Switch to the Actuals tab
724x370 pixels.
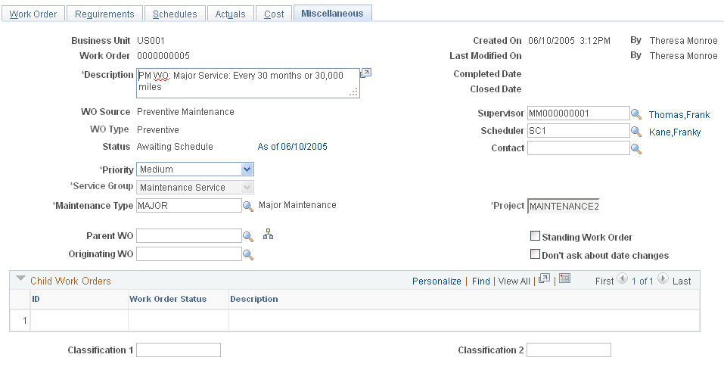pos(231,14)
